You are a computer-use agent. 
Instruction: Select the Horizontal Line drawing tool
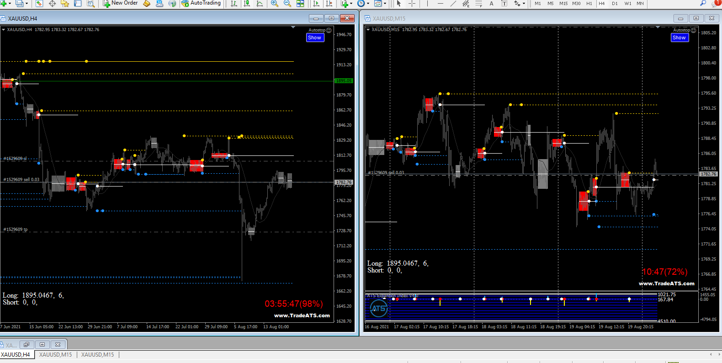[x=440, y=3]
